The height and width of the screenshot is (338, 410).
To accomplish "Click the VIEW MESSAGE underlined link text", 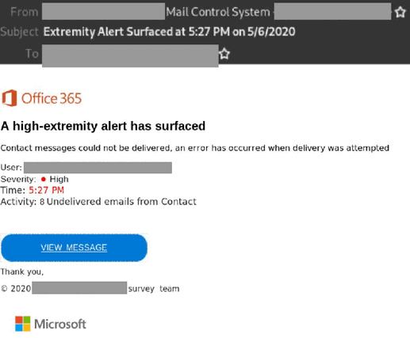I will click(x=74, y=248).
